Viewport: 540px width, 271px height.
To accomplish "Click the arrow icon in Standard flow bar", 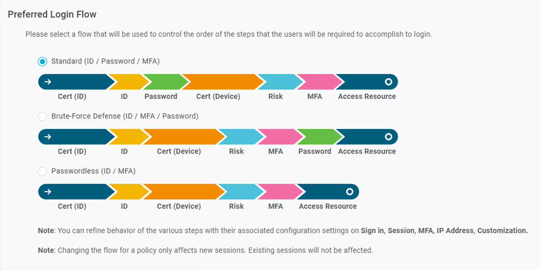I will (x=48, y=82).
